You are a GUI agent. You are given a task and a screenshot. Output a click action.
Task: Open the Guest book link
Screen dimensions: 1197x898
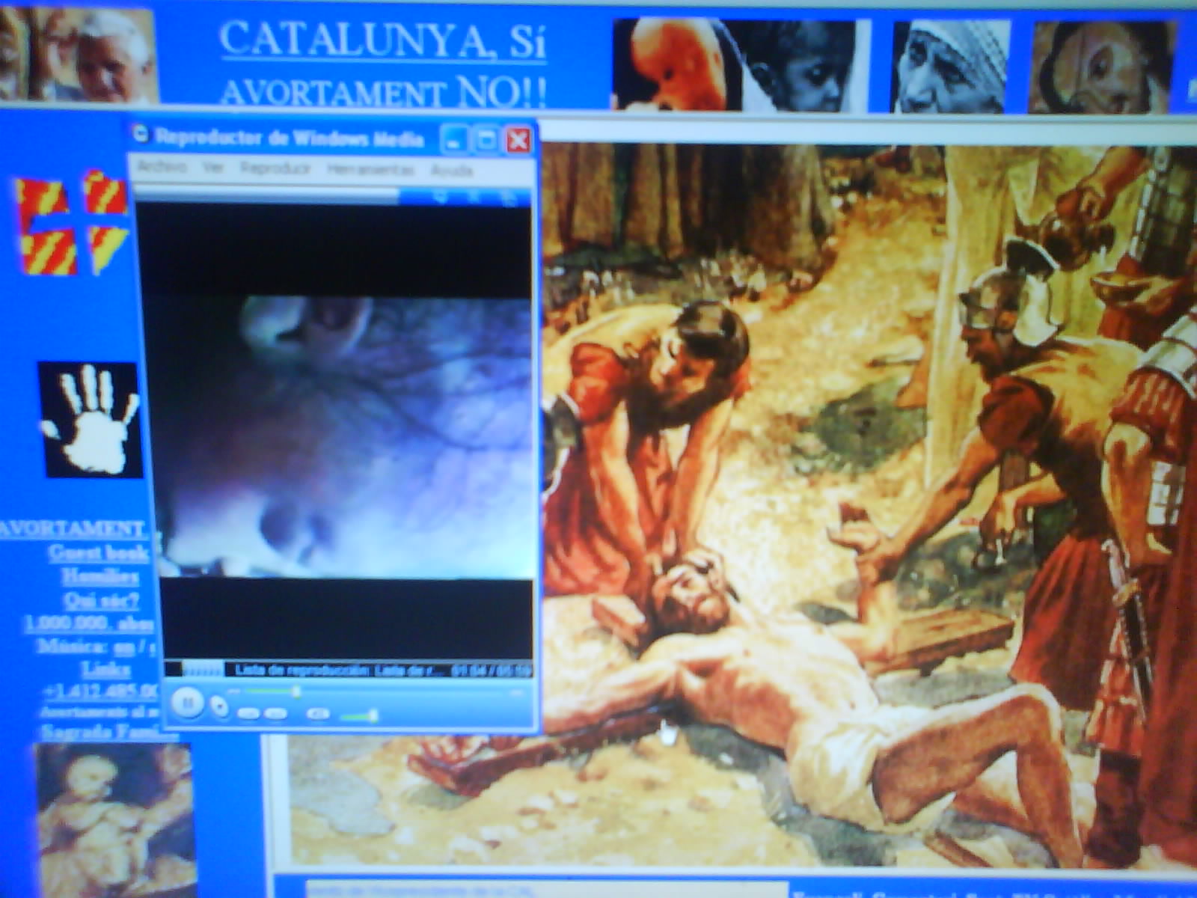coord(98,553)
